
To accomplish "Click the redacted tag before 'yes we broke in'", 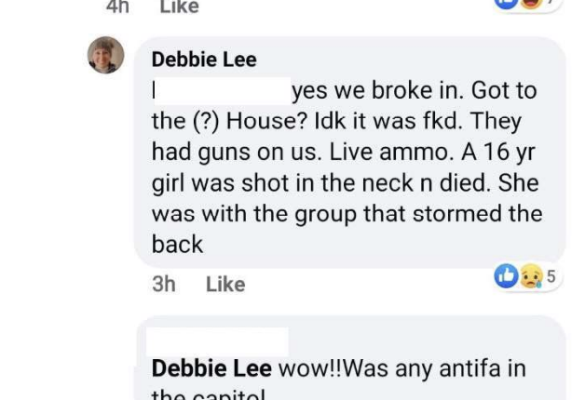I will click(x=223, y=91).
